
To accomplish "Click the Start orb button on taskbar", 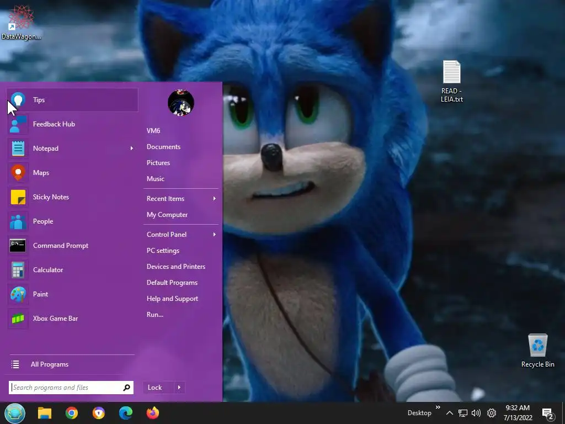I will (15, 413).
